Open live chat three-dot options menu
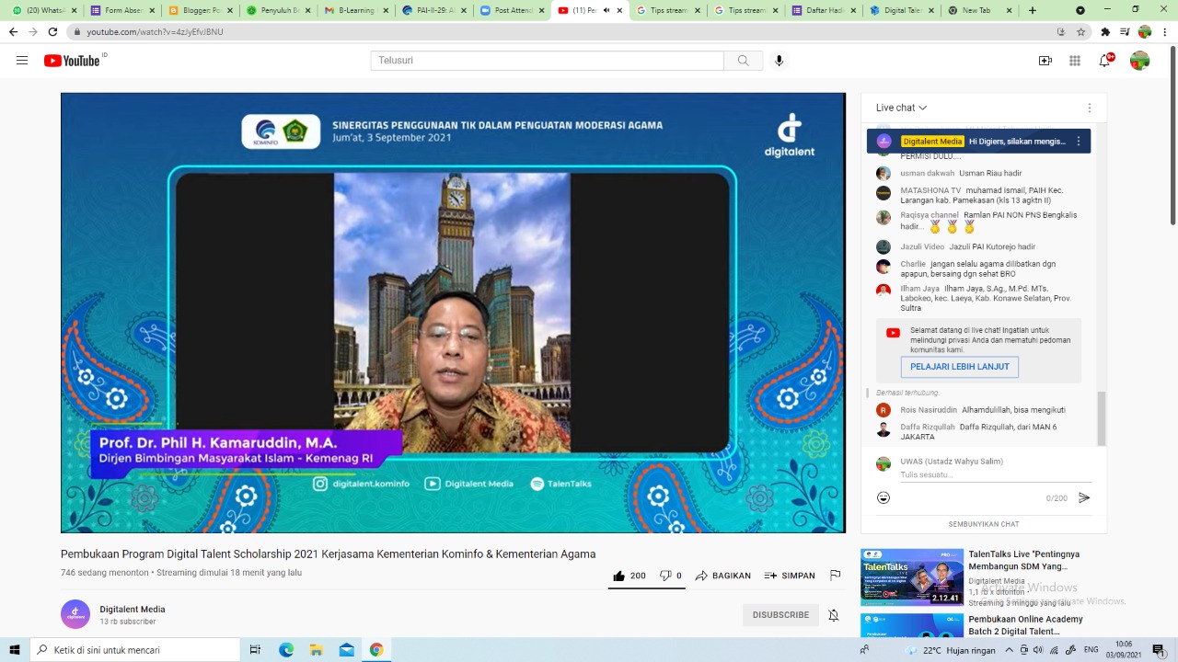The image size is (1178, 662). point(1089,108)
